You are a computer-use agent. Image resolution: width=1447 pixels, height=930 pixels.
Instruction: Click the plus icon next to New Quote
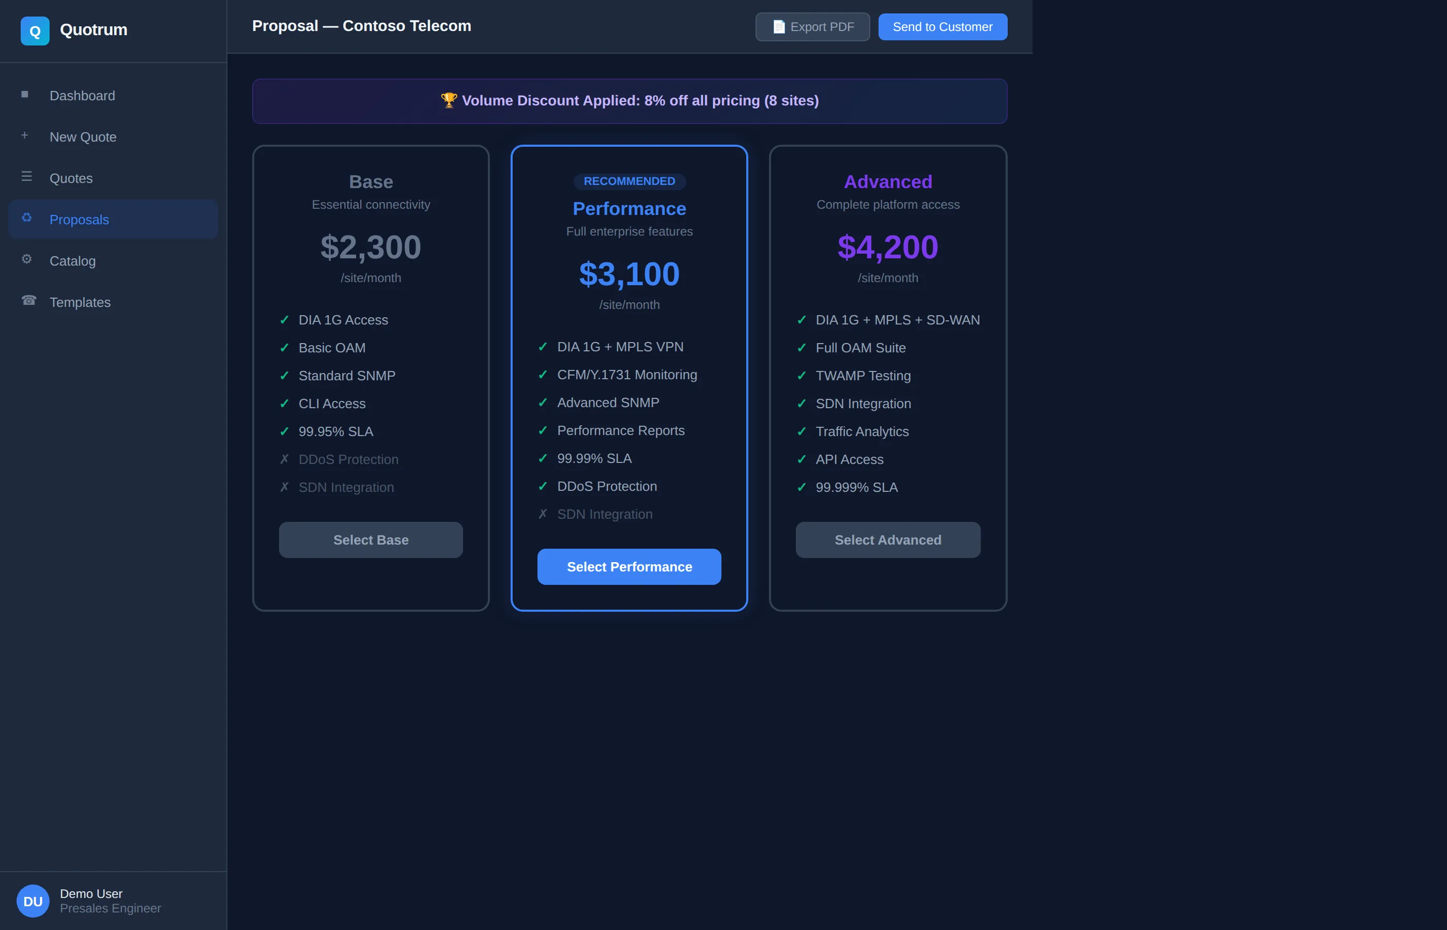pos(25,135)
